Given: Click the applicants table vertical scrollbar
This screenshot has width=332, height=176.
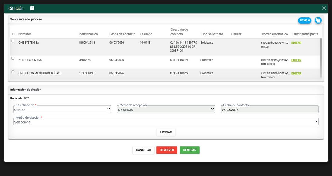Looking at the screenshot, I should pyautogui.click(x=321, y=58).
